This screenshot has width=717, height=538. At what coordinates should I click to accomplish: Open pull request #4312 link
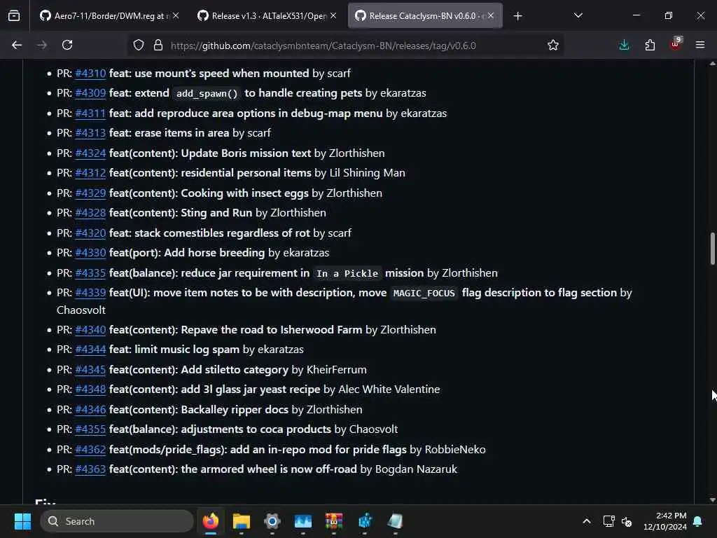tap(90, 173)
